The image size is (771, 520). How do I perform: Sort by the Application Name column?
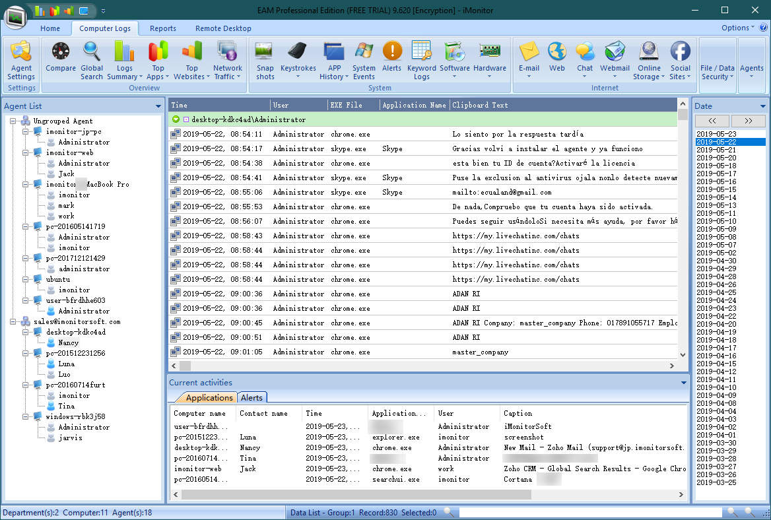click(x=415, y=105)
